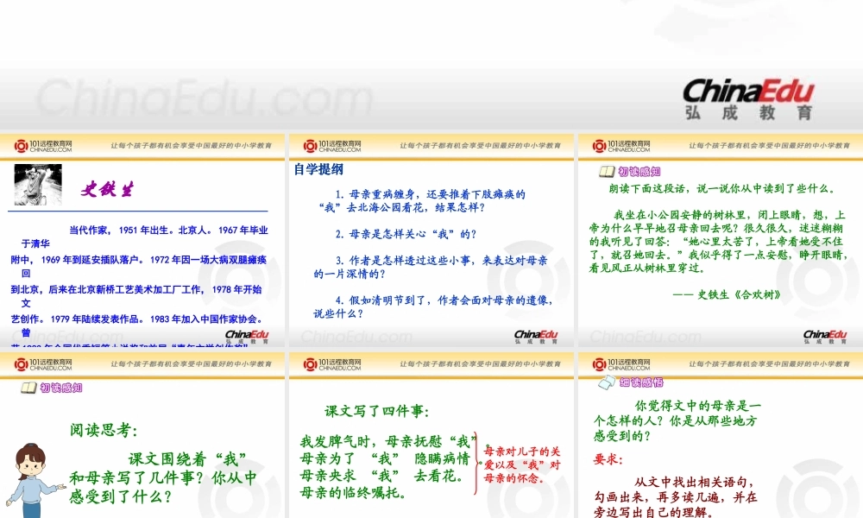Select the question 课文围绕着“我”和母亲写了几件事
This screenshot has width=863, height=518.
pos(163,477)
